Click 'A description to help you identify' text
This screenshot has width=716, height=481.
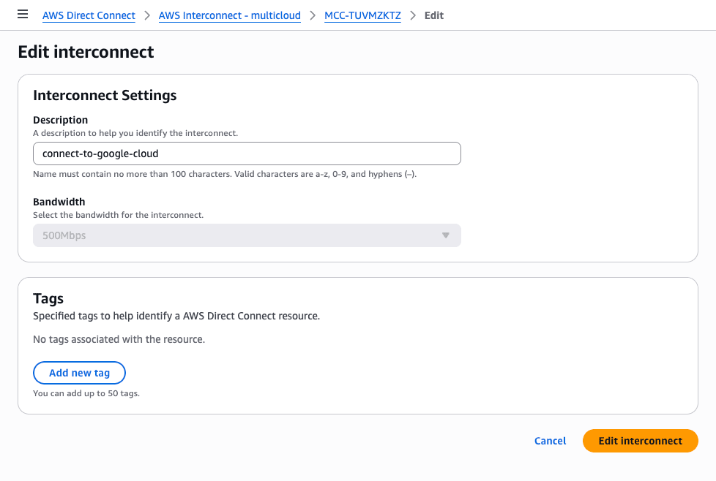pos(135,133)
